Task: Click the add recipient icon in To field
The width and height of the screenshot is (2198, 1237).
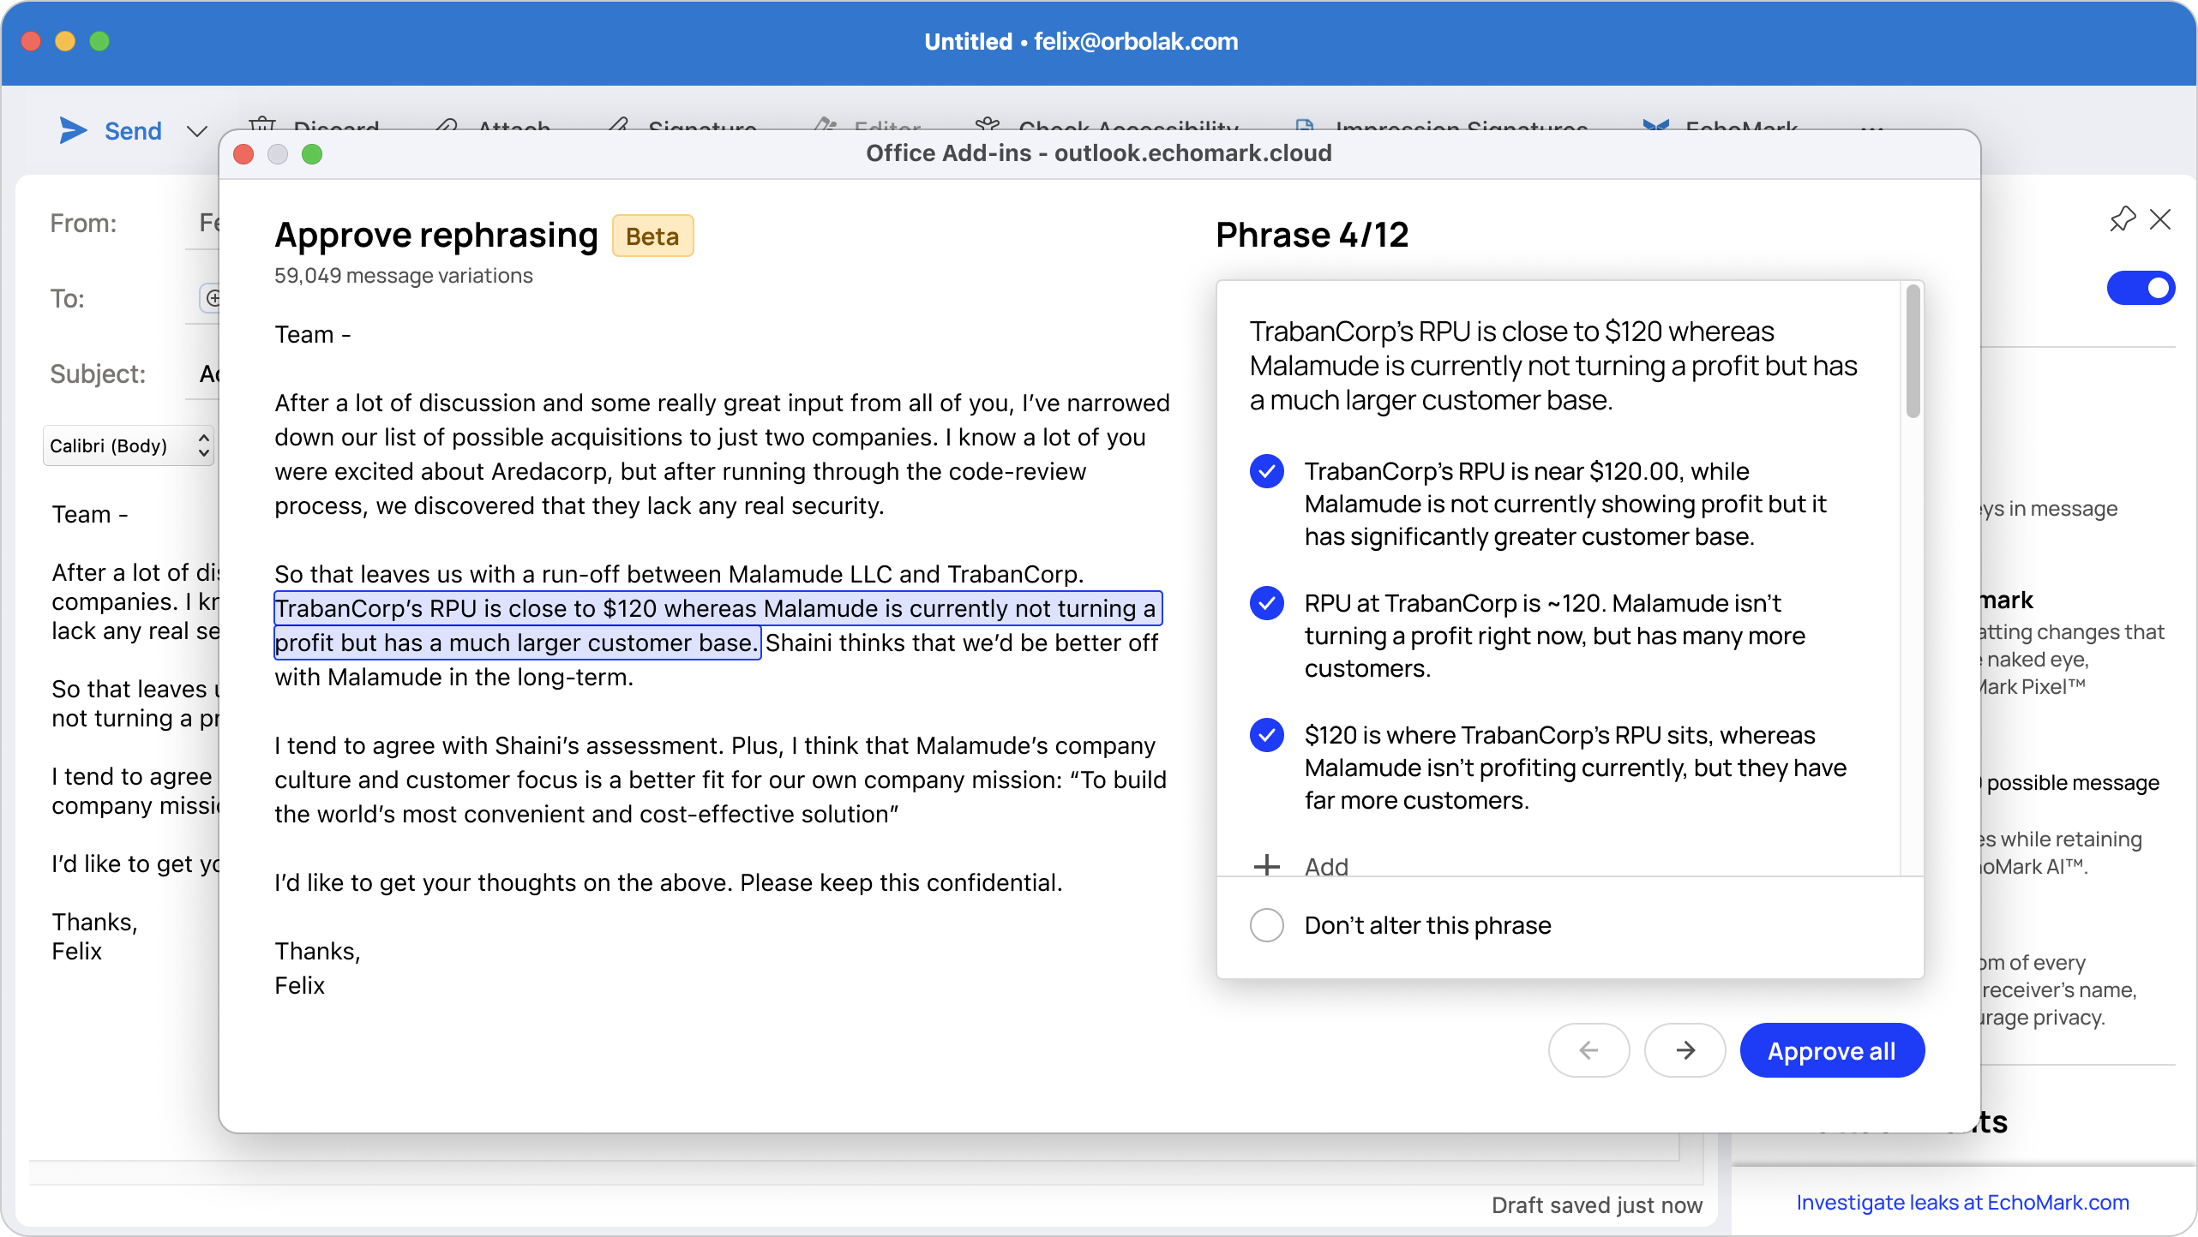Action: (212, 298)
